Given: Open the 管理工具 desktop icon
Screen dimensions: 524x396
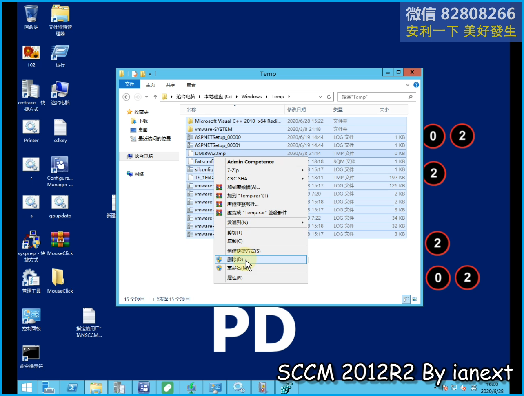Looking at the screenshot, I should (x=31, y=281).
